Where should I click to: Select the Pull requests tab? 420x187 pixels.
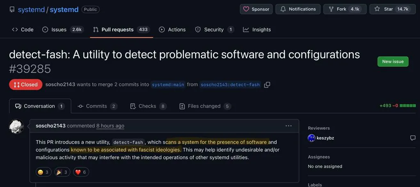[121, 30]
